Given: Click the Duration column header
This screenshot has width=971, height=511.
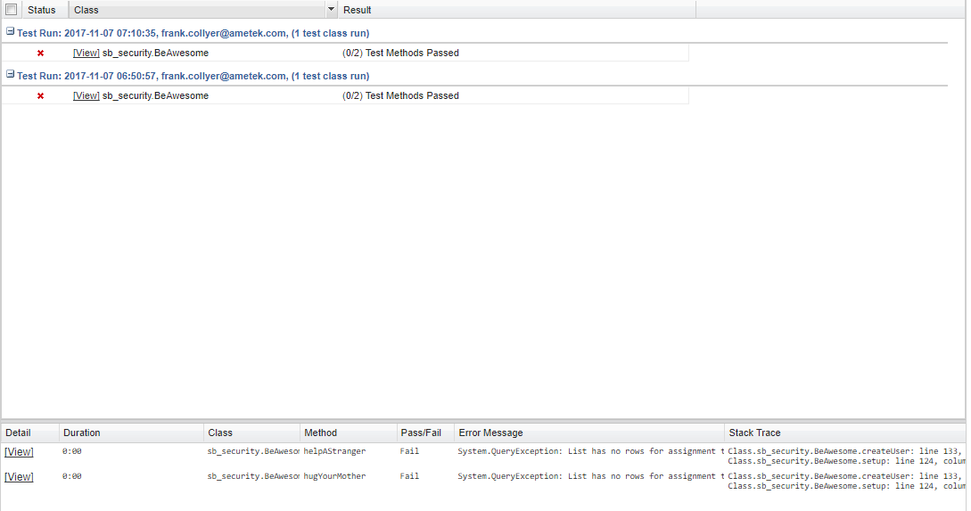Looking at the screenshot, I should coord(82,433).
